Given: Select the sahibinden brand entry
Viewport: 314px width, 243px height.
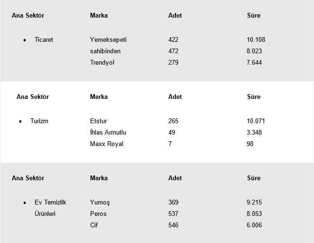Looking at the screenshot, I should click(105, 51).
